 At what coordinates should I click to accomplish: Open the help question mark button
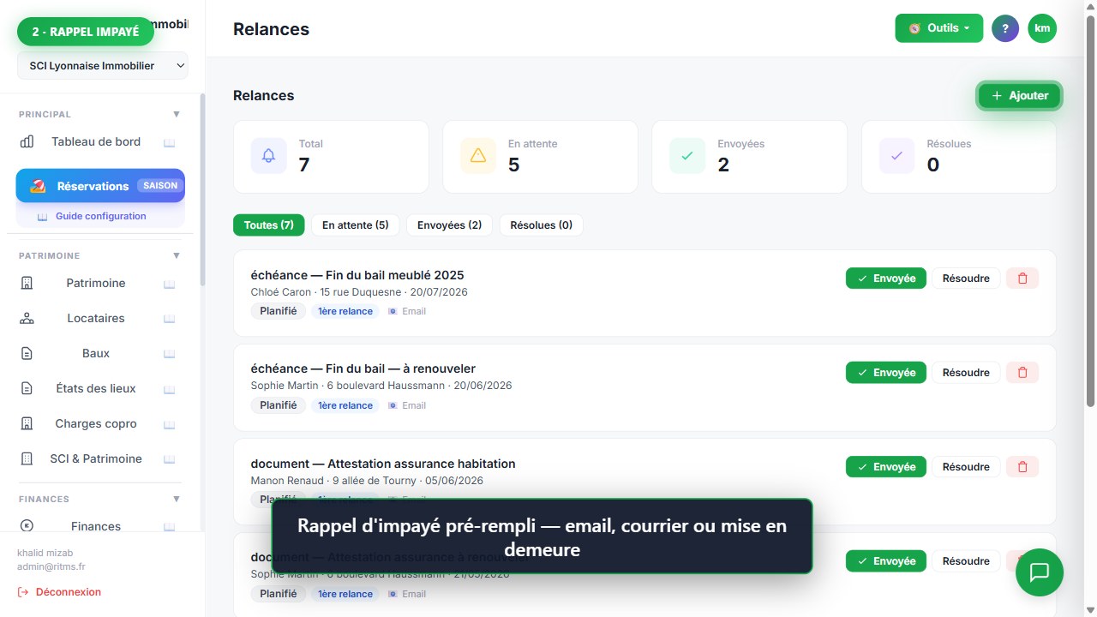pos(1005,28)
